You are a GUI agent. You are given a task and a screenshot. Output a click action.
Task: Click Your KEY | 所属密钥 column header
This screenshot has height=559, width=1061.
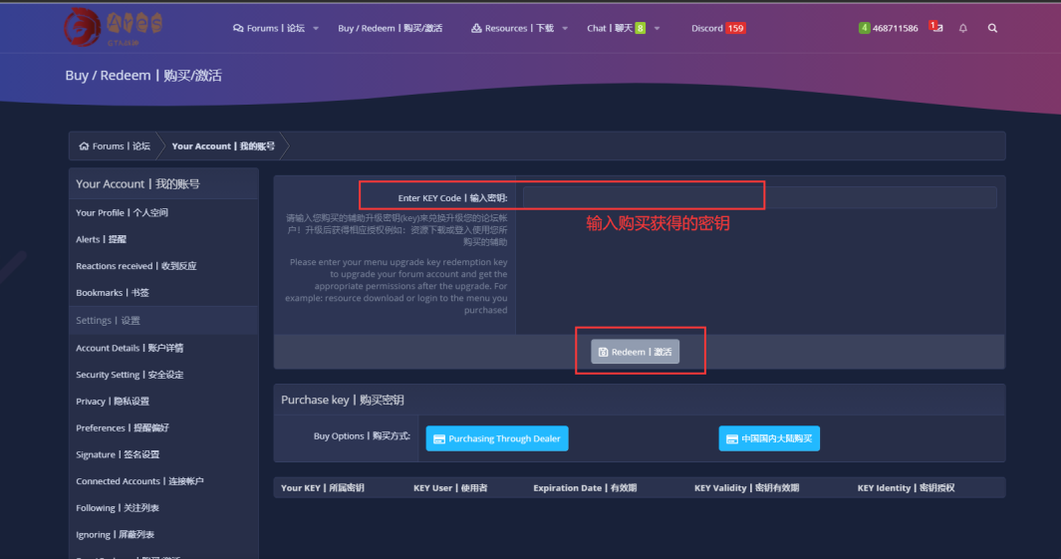click(322, 488)
